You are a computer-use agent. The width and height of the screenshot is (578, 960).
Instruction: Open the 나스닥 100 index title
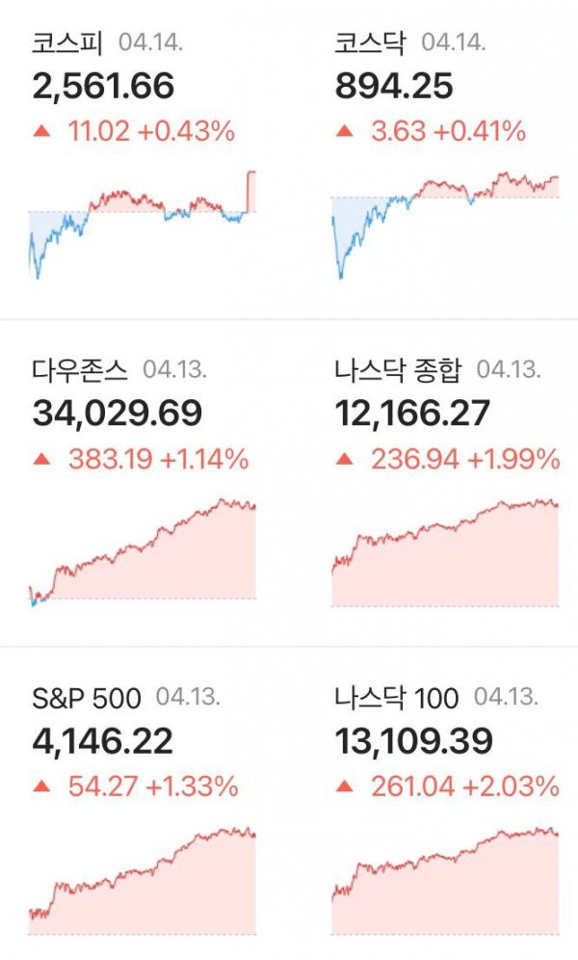[396, 698]
